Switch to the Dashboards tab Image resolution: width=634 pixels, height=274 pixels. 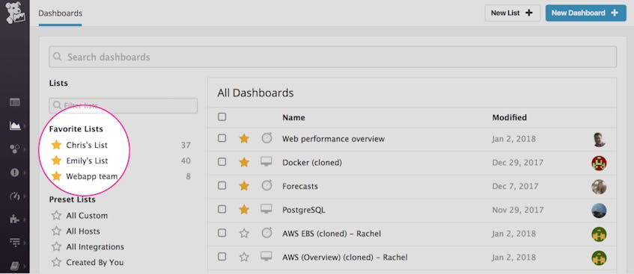pyautogui.click(x=60, y=13)
